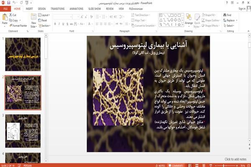Click the Undo arrow icon
This screenshot has width=251, height=167.
pos(14,3)
